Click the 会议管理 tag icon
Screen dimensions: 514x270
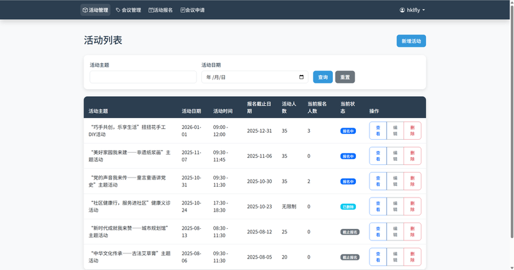click(x=118, y=10)
